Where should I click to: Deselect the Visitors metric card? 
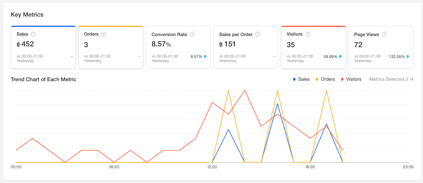(x=313, y=47)
